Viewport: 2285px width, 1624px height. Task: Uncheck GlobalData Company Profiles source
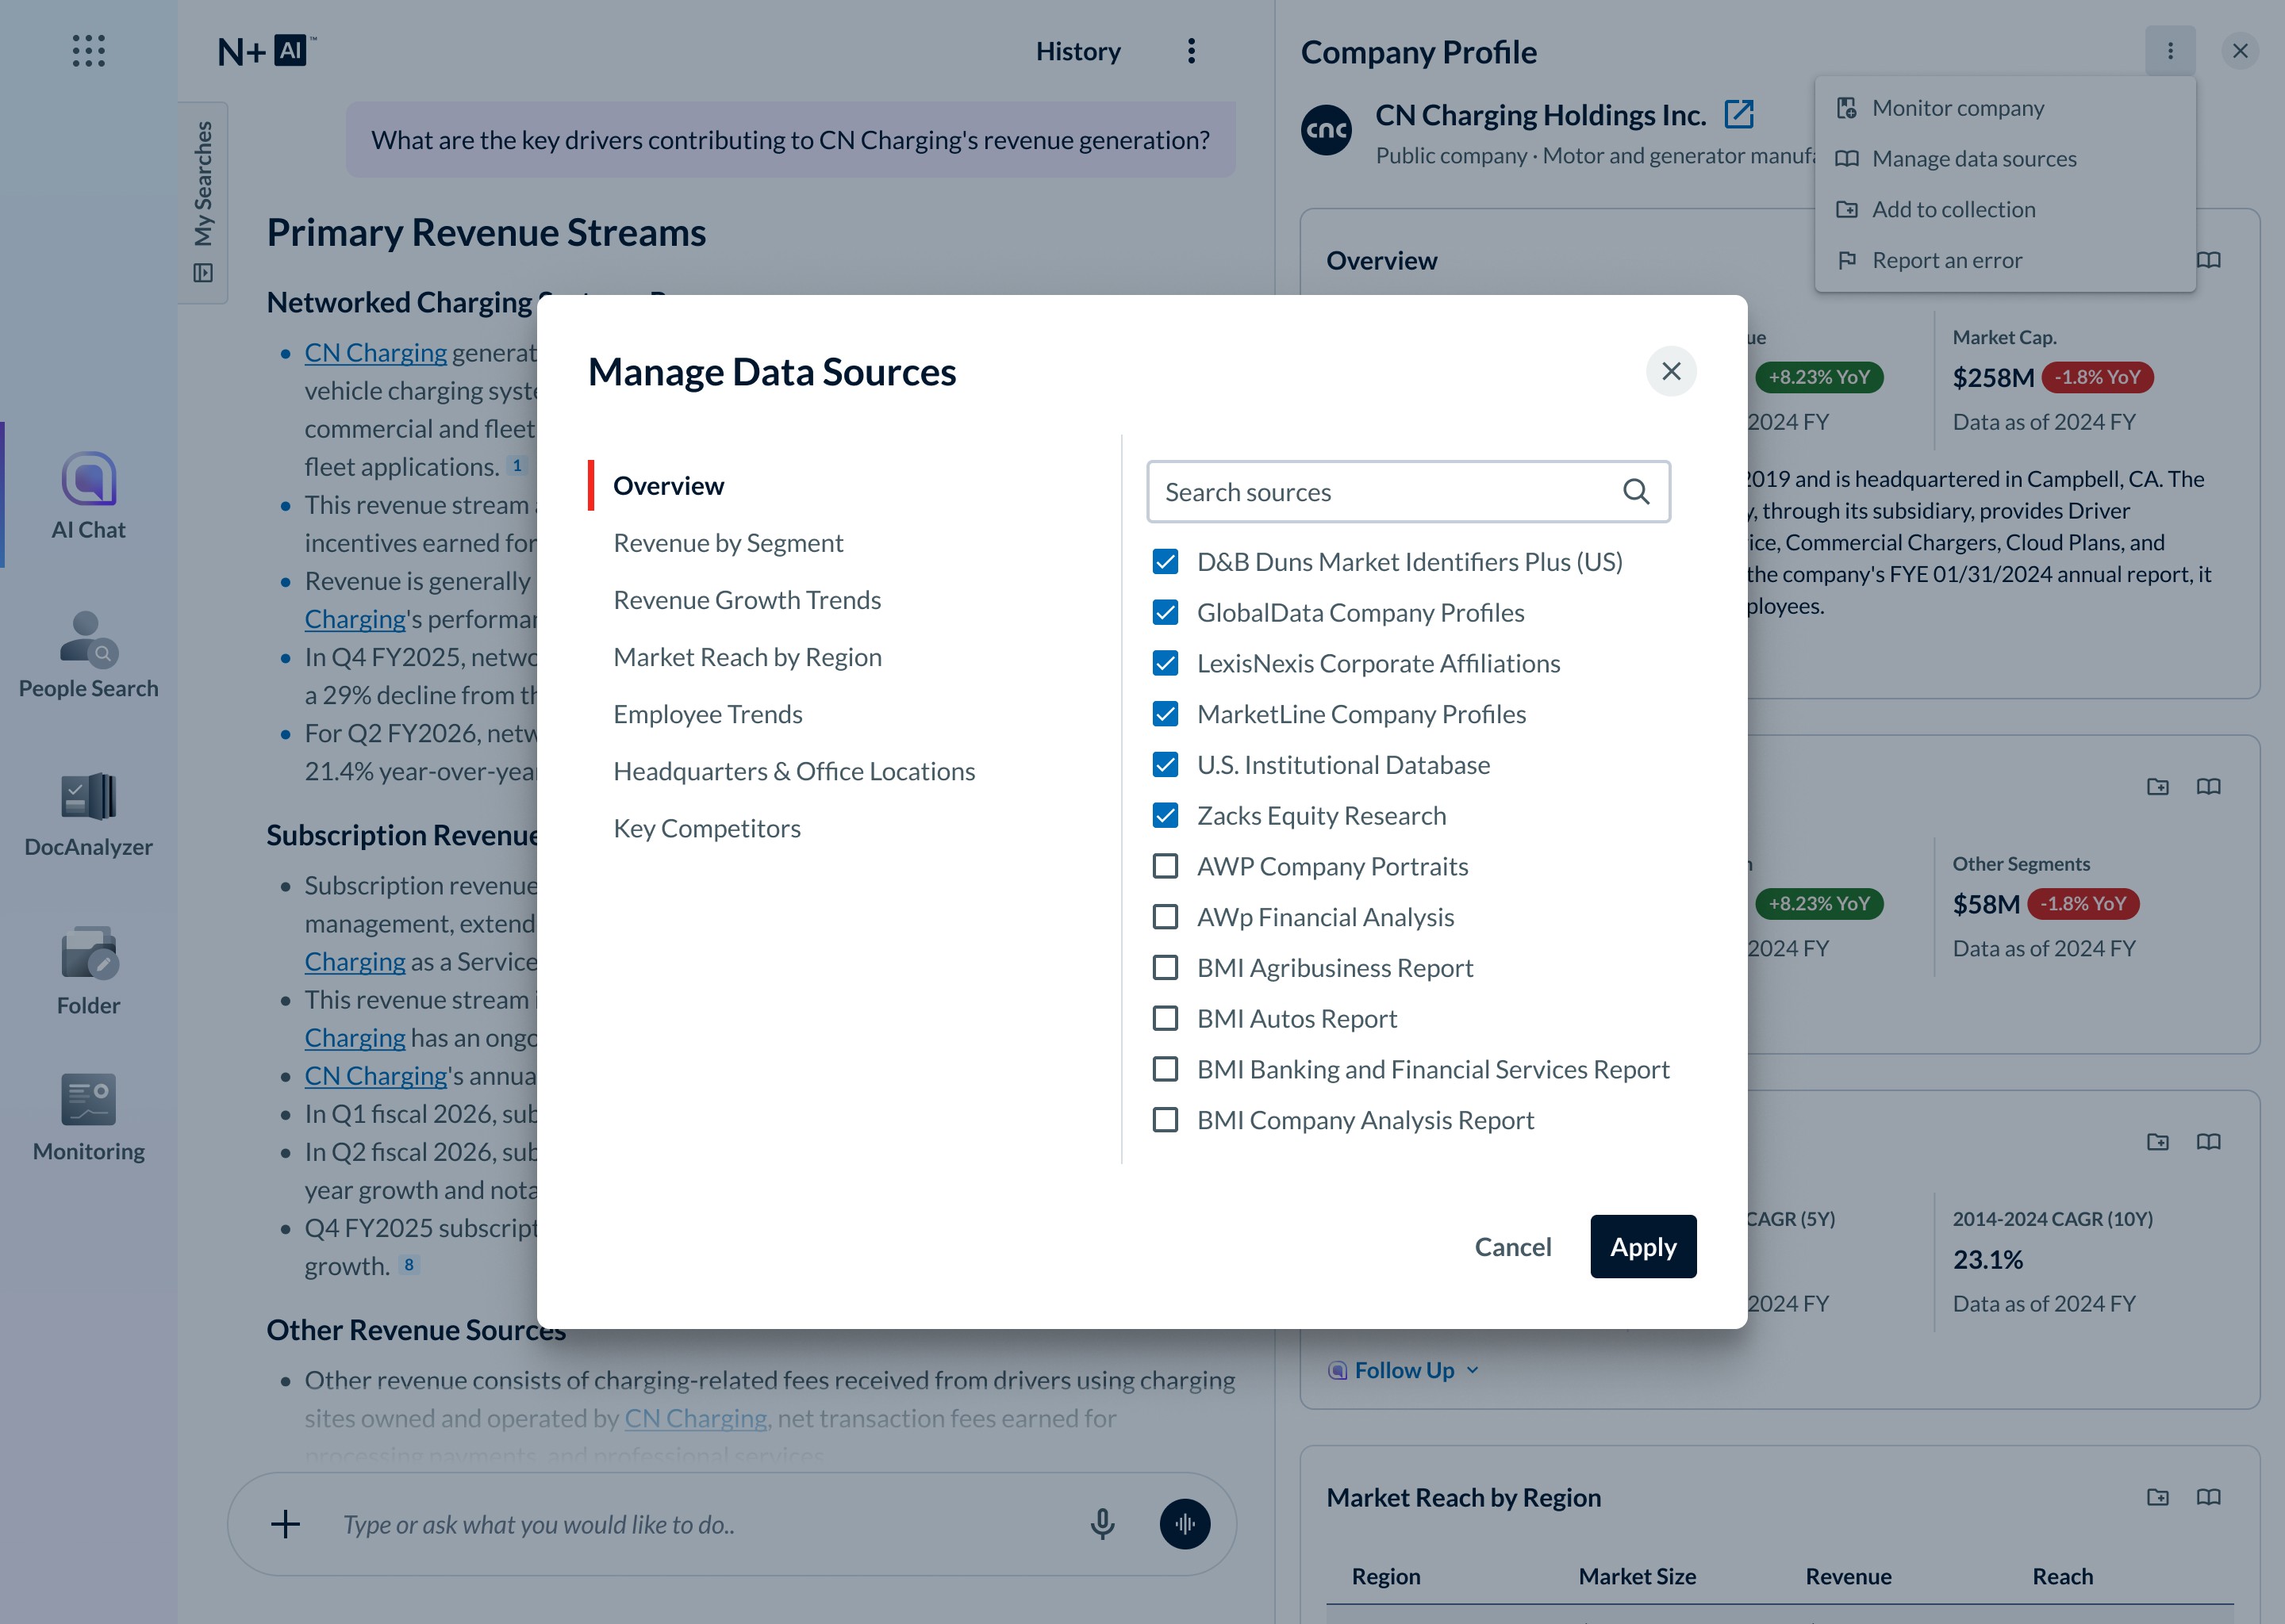click(1166, 613)
